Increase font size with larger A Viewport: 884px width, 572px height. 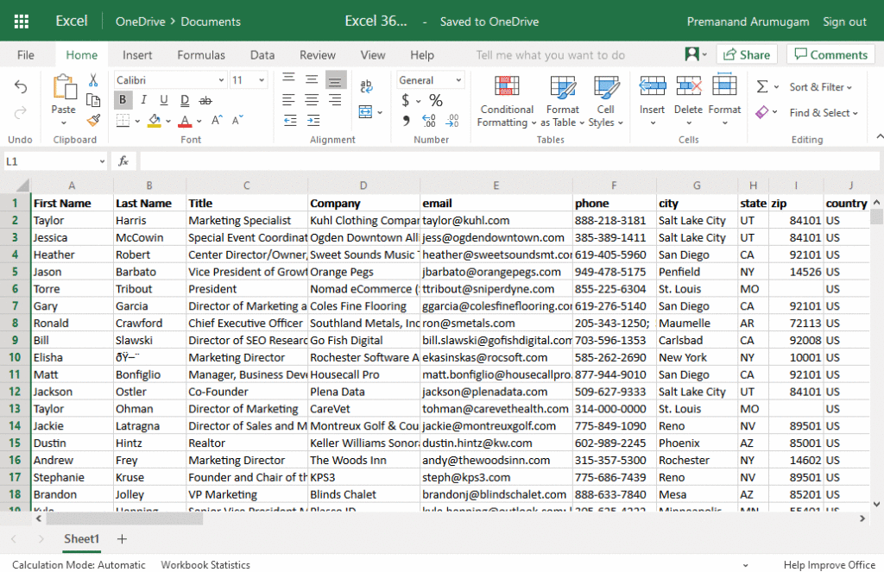pos(217,120)
